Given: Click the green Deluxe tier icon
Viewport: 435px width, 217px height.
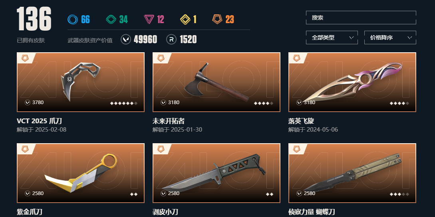Looking at the screenshot, I should click(x=111, y=20).
